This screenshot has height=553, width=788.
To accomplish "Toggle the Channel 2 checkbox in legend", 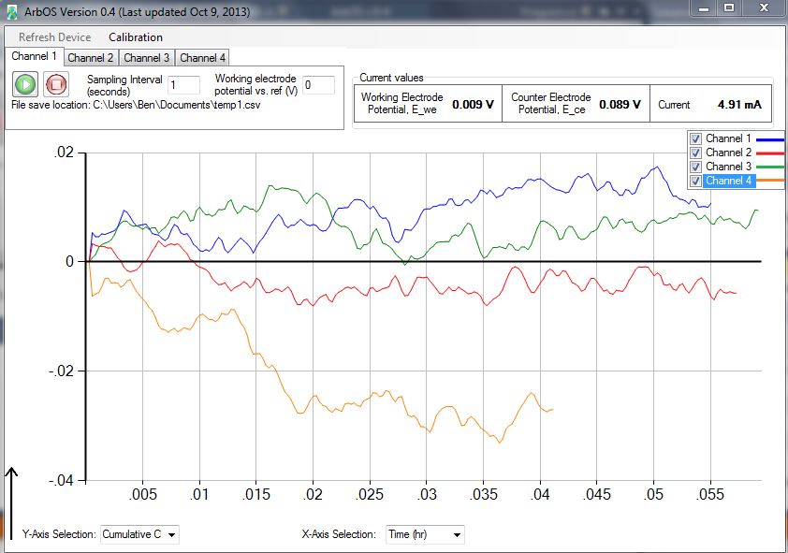I will click(x=695, y=153).
